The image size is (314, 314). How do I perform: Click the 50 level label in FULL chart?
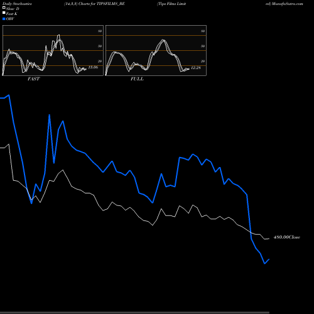[203, 46]
